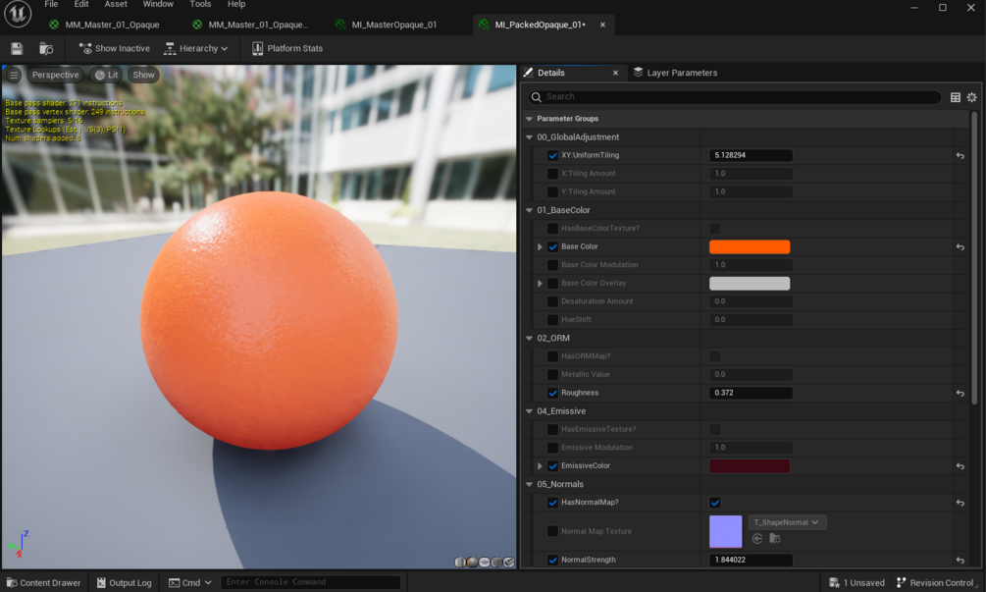This screenshot has height=592, width=986.
Task: Enable the HueShift override checkbox
Action: pos(552,320)
